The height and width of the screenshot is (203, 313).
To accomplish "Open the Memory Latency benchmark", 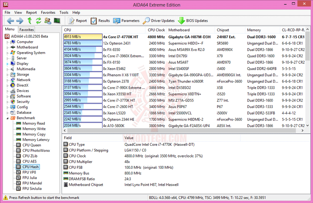I will pos(36,140).
